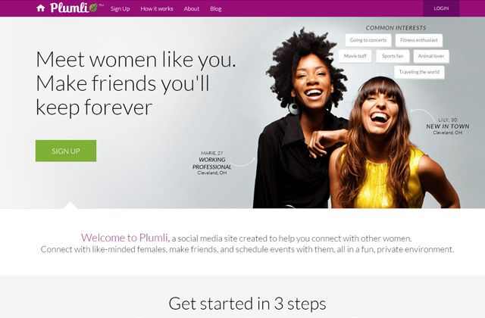The height and width of the screenshot is (318, 485).
Task: Select the Going to concerts tag
Action: [368, 40]
